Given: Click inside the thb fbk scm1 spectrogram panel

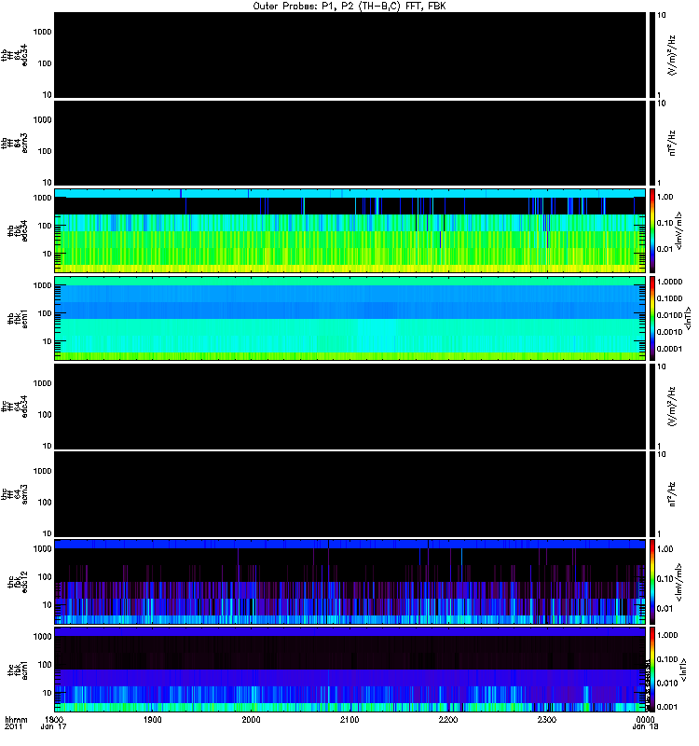Looking at the screenshot, I should pos(349,318).
